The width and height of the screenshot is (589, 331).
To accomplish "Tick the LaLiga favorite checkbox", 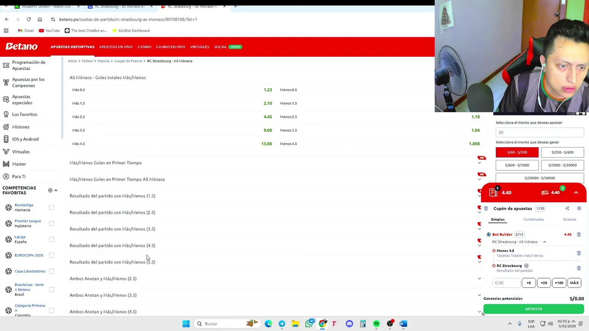I will point(52,239).
